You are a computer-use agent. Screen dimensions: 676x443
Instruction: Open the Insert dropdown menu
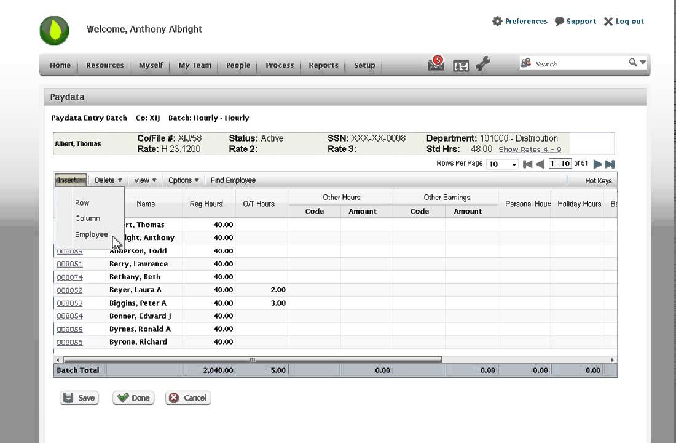tap(71, 180)
